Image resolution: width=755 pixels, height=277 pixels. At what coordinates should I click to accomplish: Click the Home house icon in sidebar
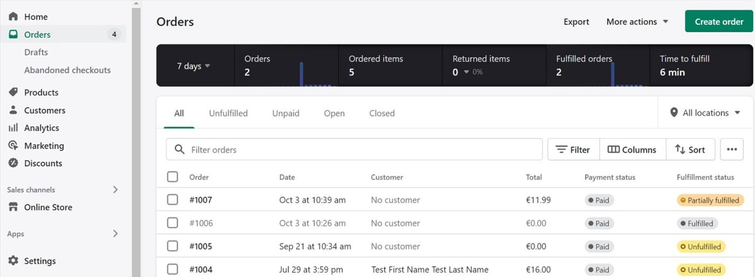(x=13, y=17)
